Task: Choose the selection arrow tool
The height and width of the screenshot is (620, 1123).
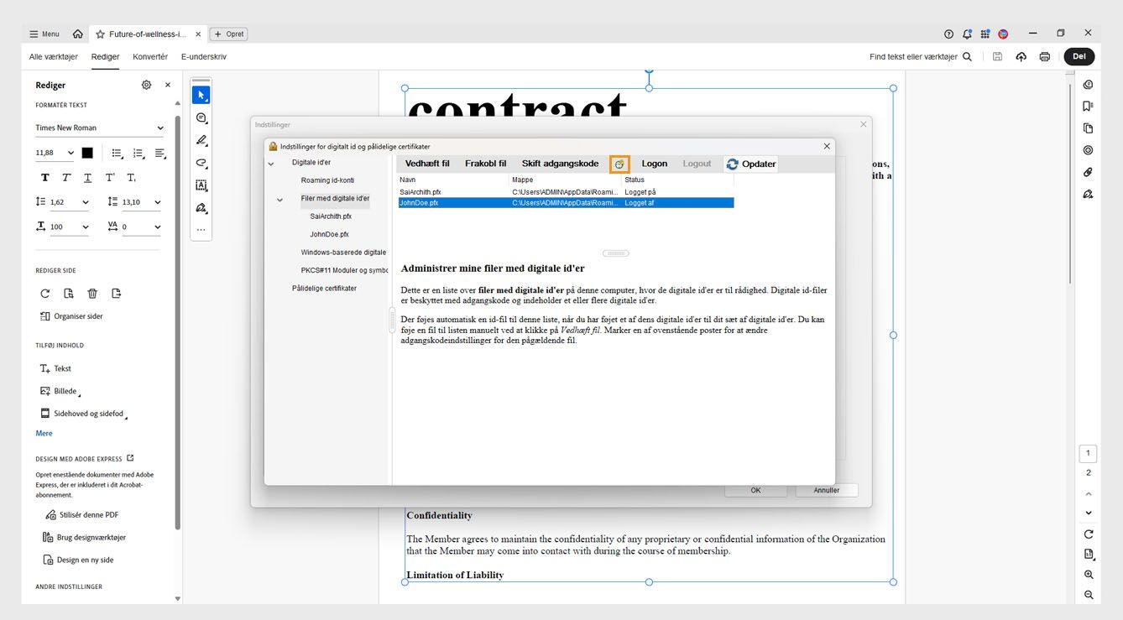Action: pyautogui.click(x=201, y=96)
